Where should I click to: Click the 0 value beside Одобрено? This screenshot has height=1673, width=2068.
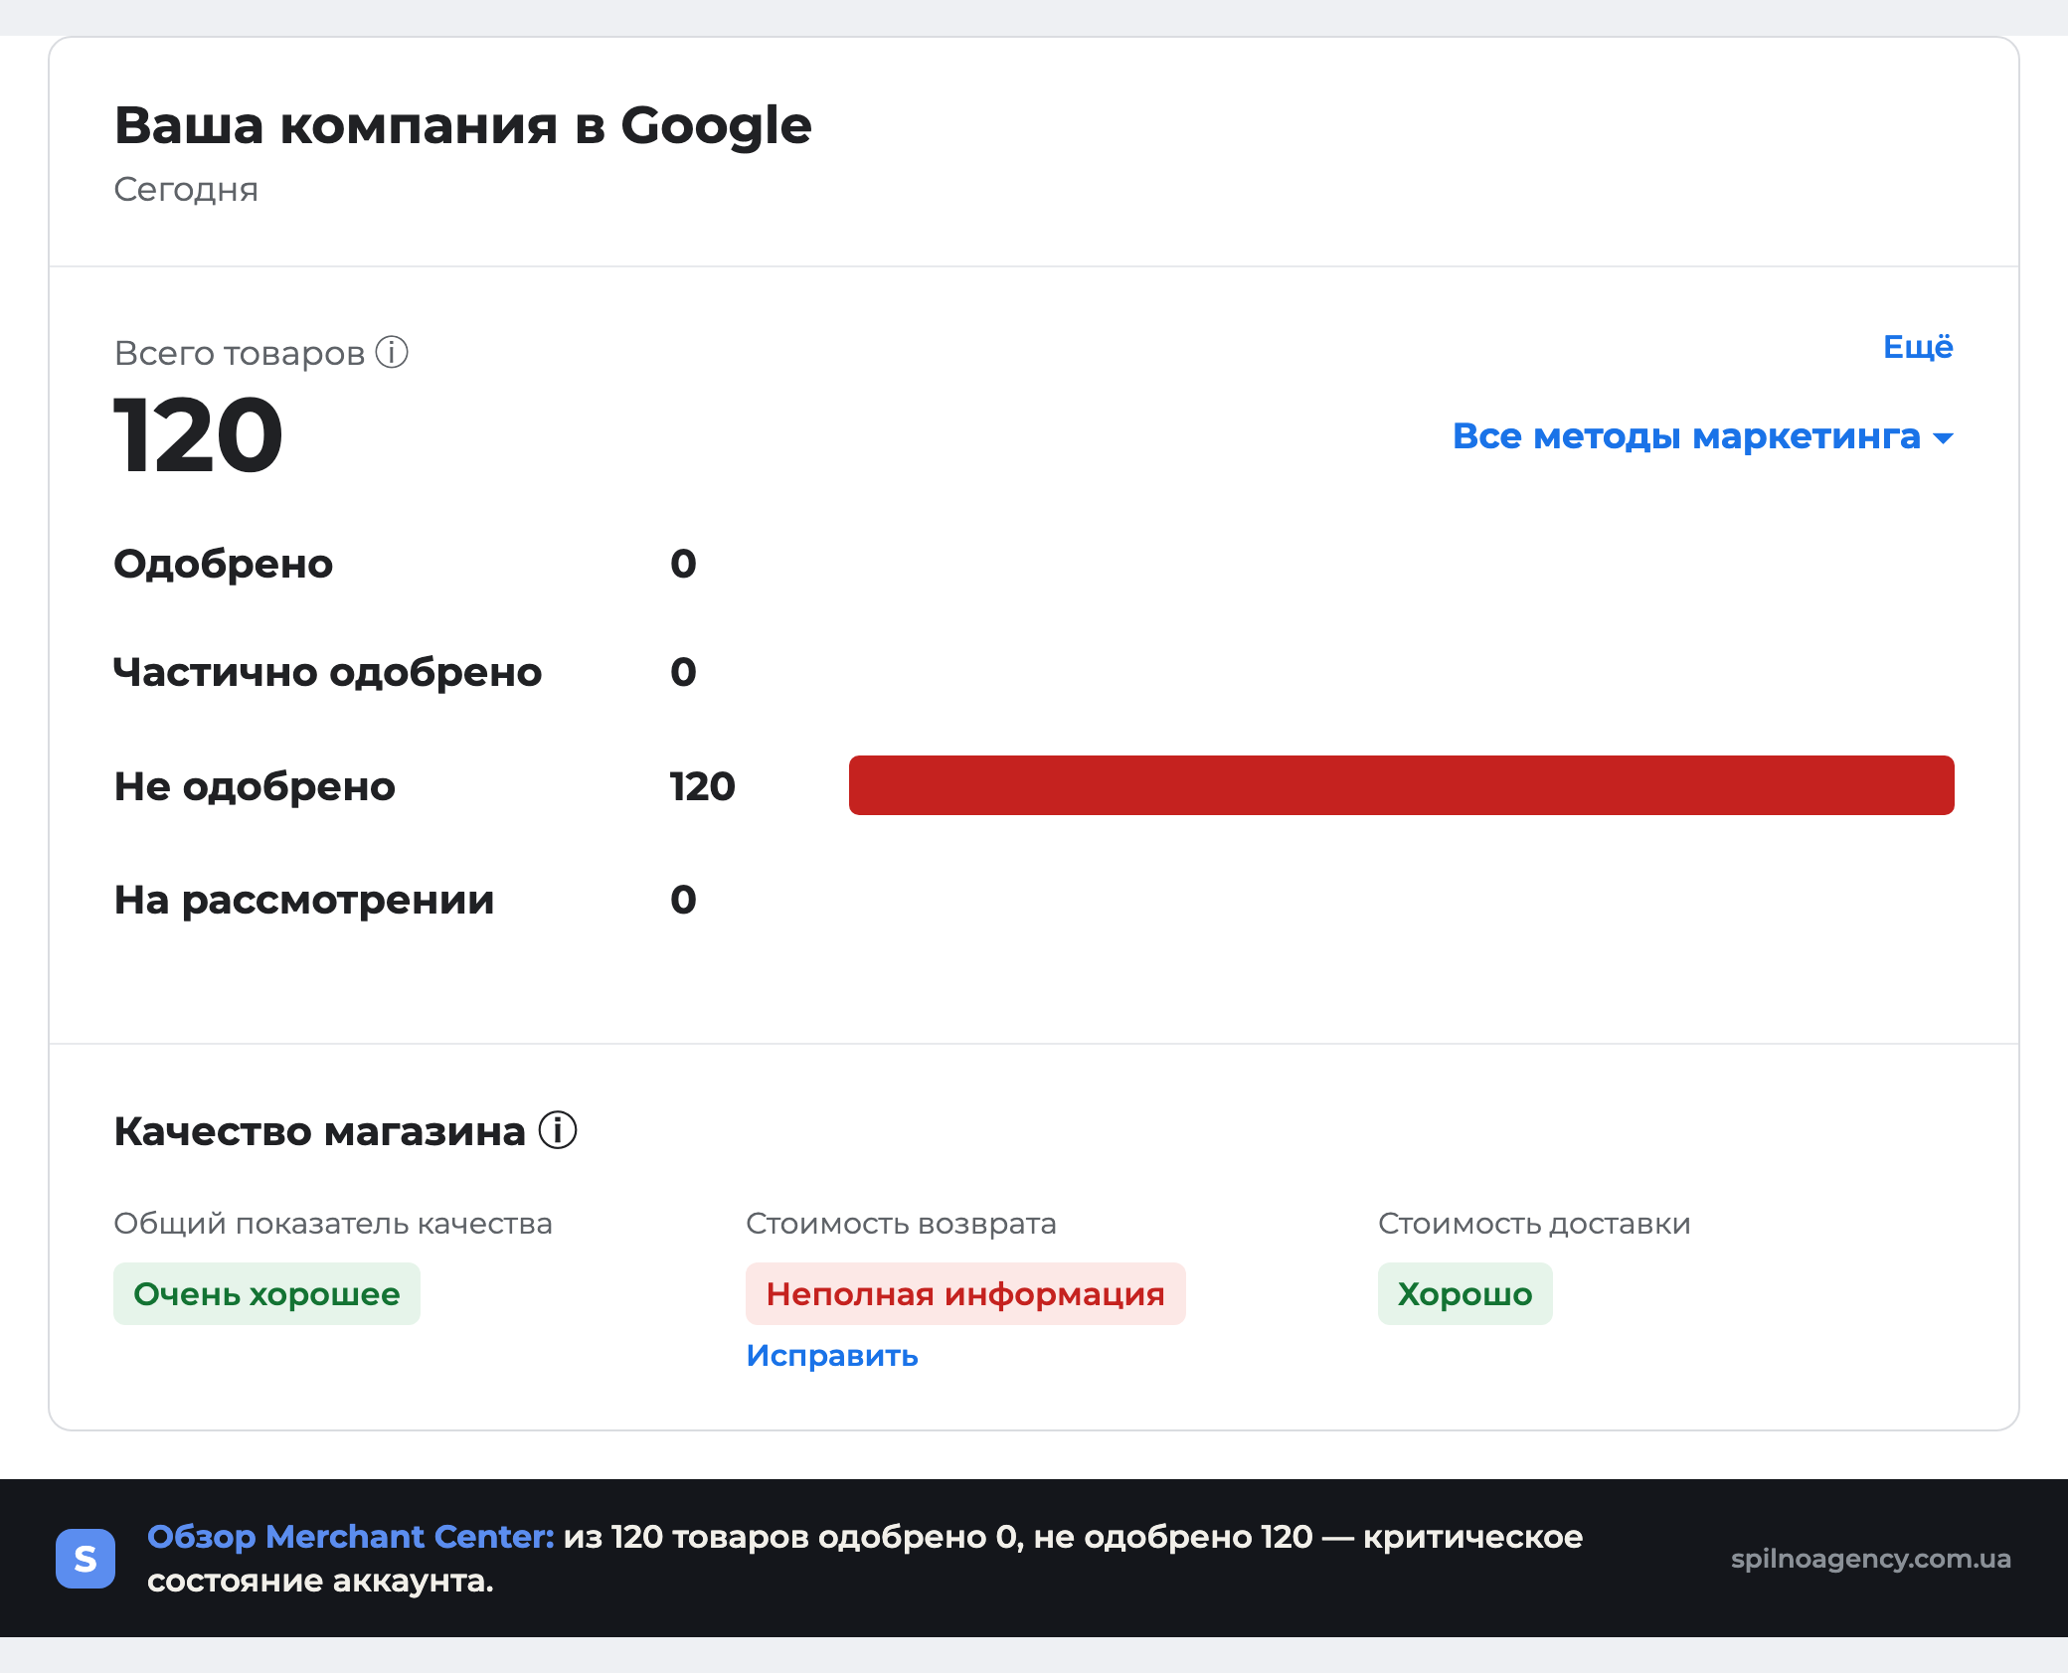[683, 564]
